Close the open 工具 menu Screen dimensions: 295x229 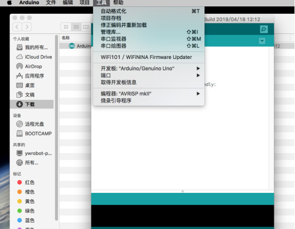click(x=101, y=3)
